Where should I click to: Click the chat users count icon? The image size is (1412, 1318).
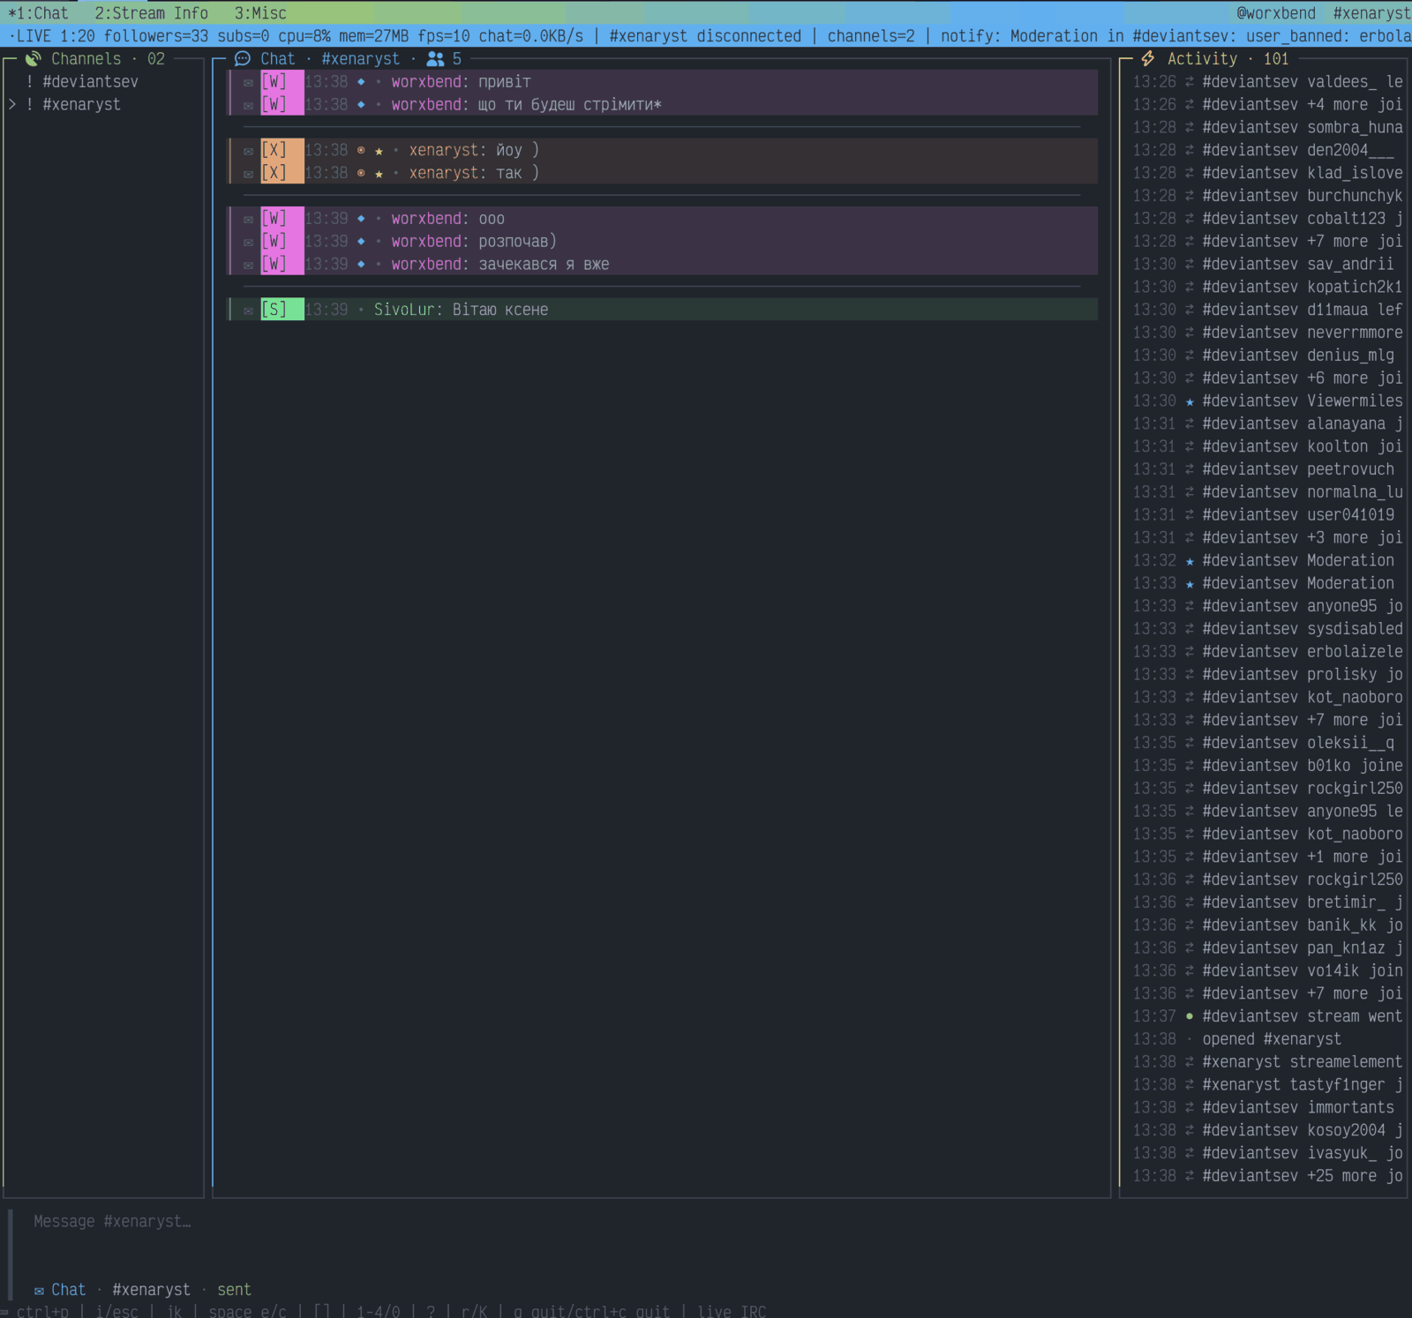click(x=435, y=59)
